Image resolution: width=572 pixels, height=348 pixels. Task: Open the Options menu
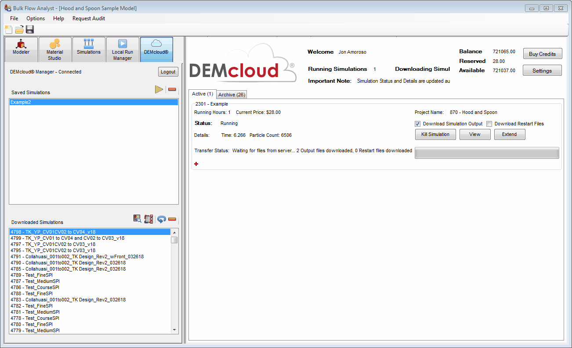coord(36,18)
